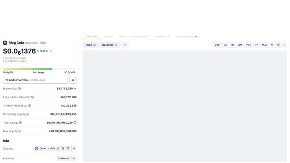
Task: Click info icon next to Total Supply label
Action: pyautogui.click(x=21, y=123)
